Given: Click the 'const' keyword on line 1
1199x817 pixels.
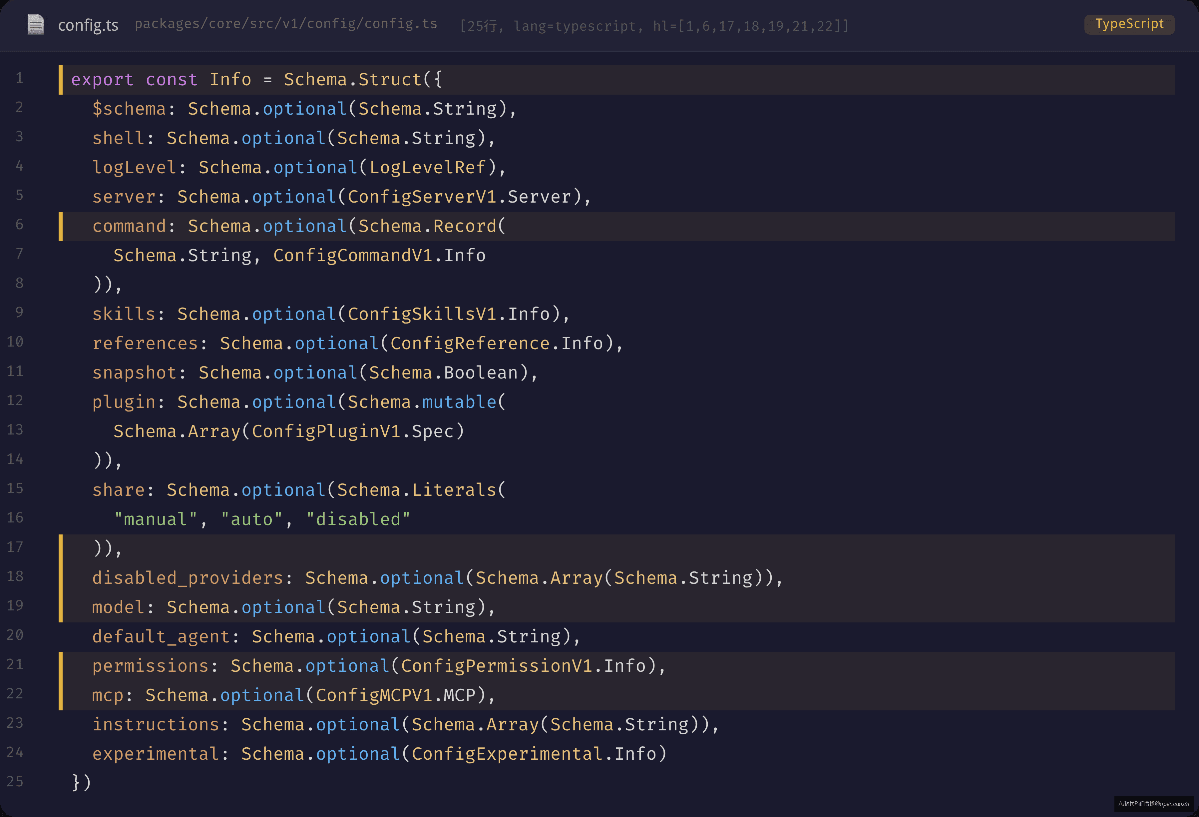Looking at the screenshot, I should click(171, 80).
